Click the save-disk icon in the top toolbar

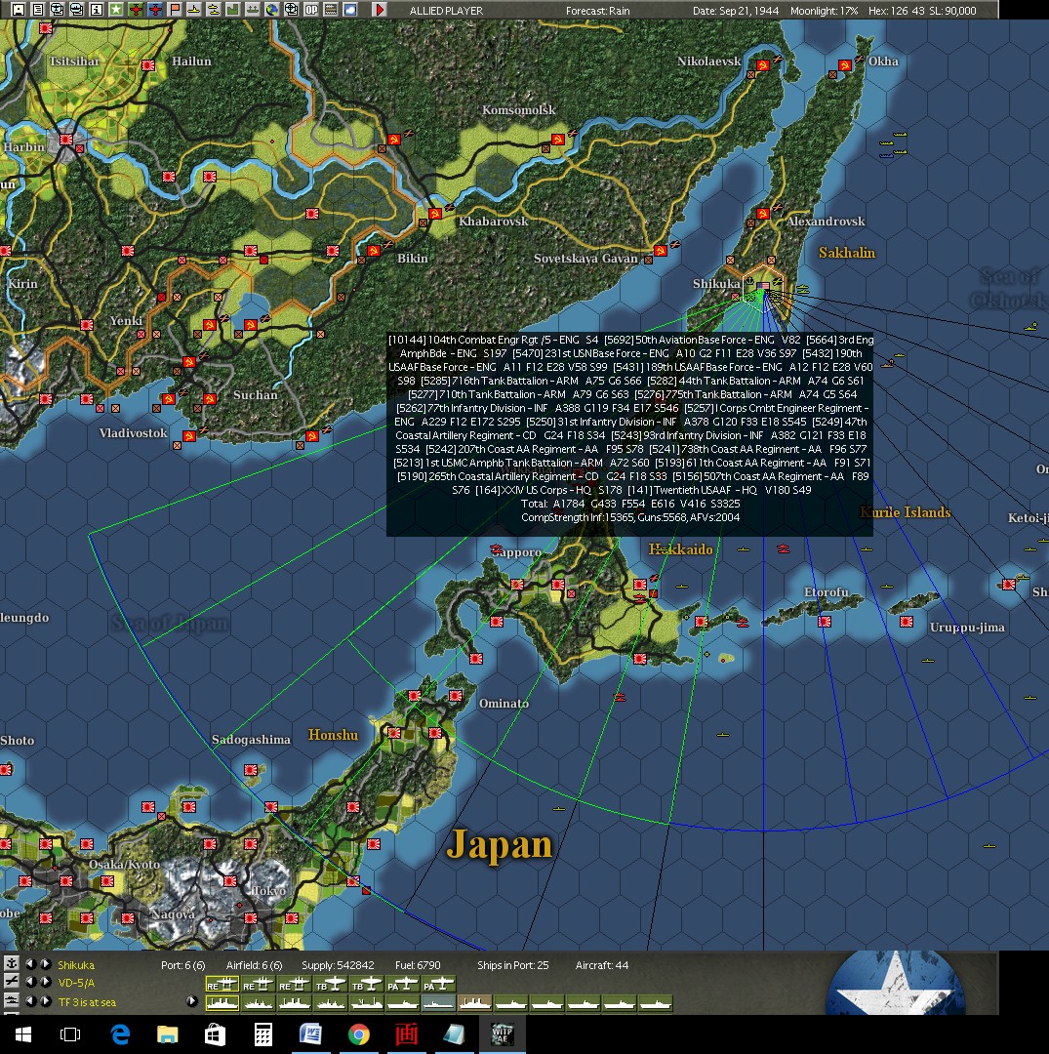[x=19, y=10]
